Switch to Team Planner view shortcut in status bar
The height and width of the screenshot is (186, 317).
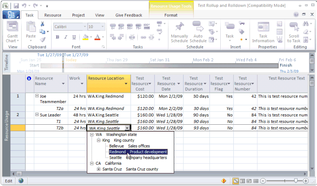(x=249, y=181)
